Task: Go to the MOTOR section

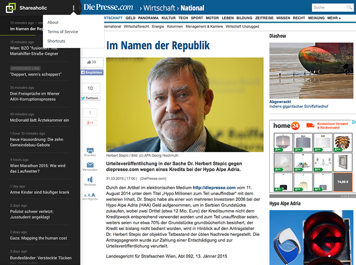Action: point(212,18)
